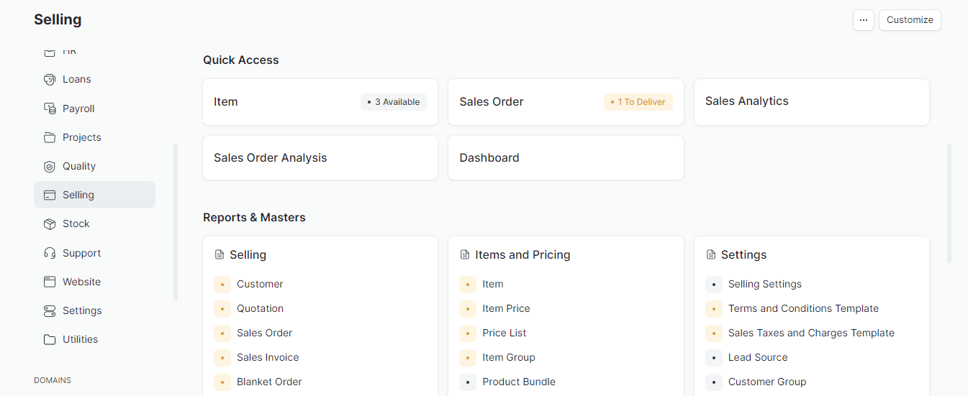This screenshot has width=968, height=396.
Task: Click the Website sidebar icon
Action: [x=50, y=282]
